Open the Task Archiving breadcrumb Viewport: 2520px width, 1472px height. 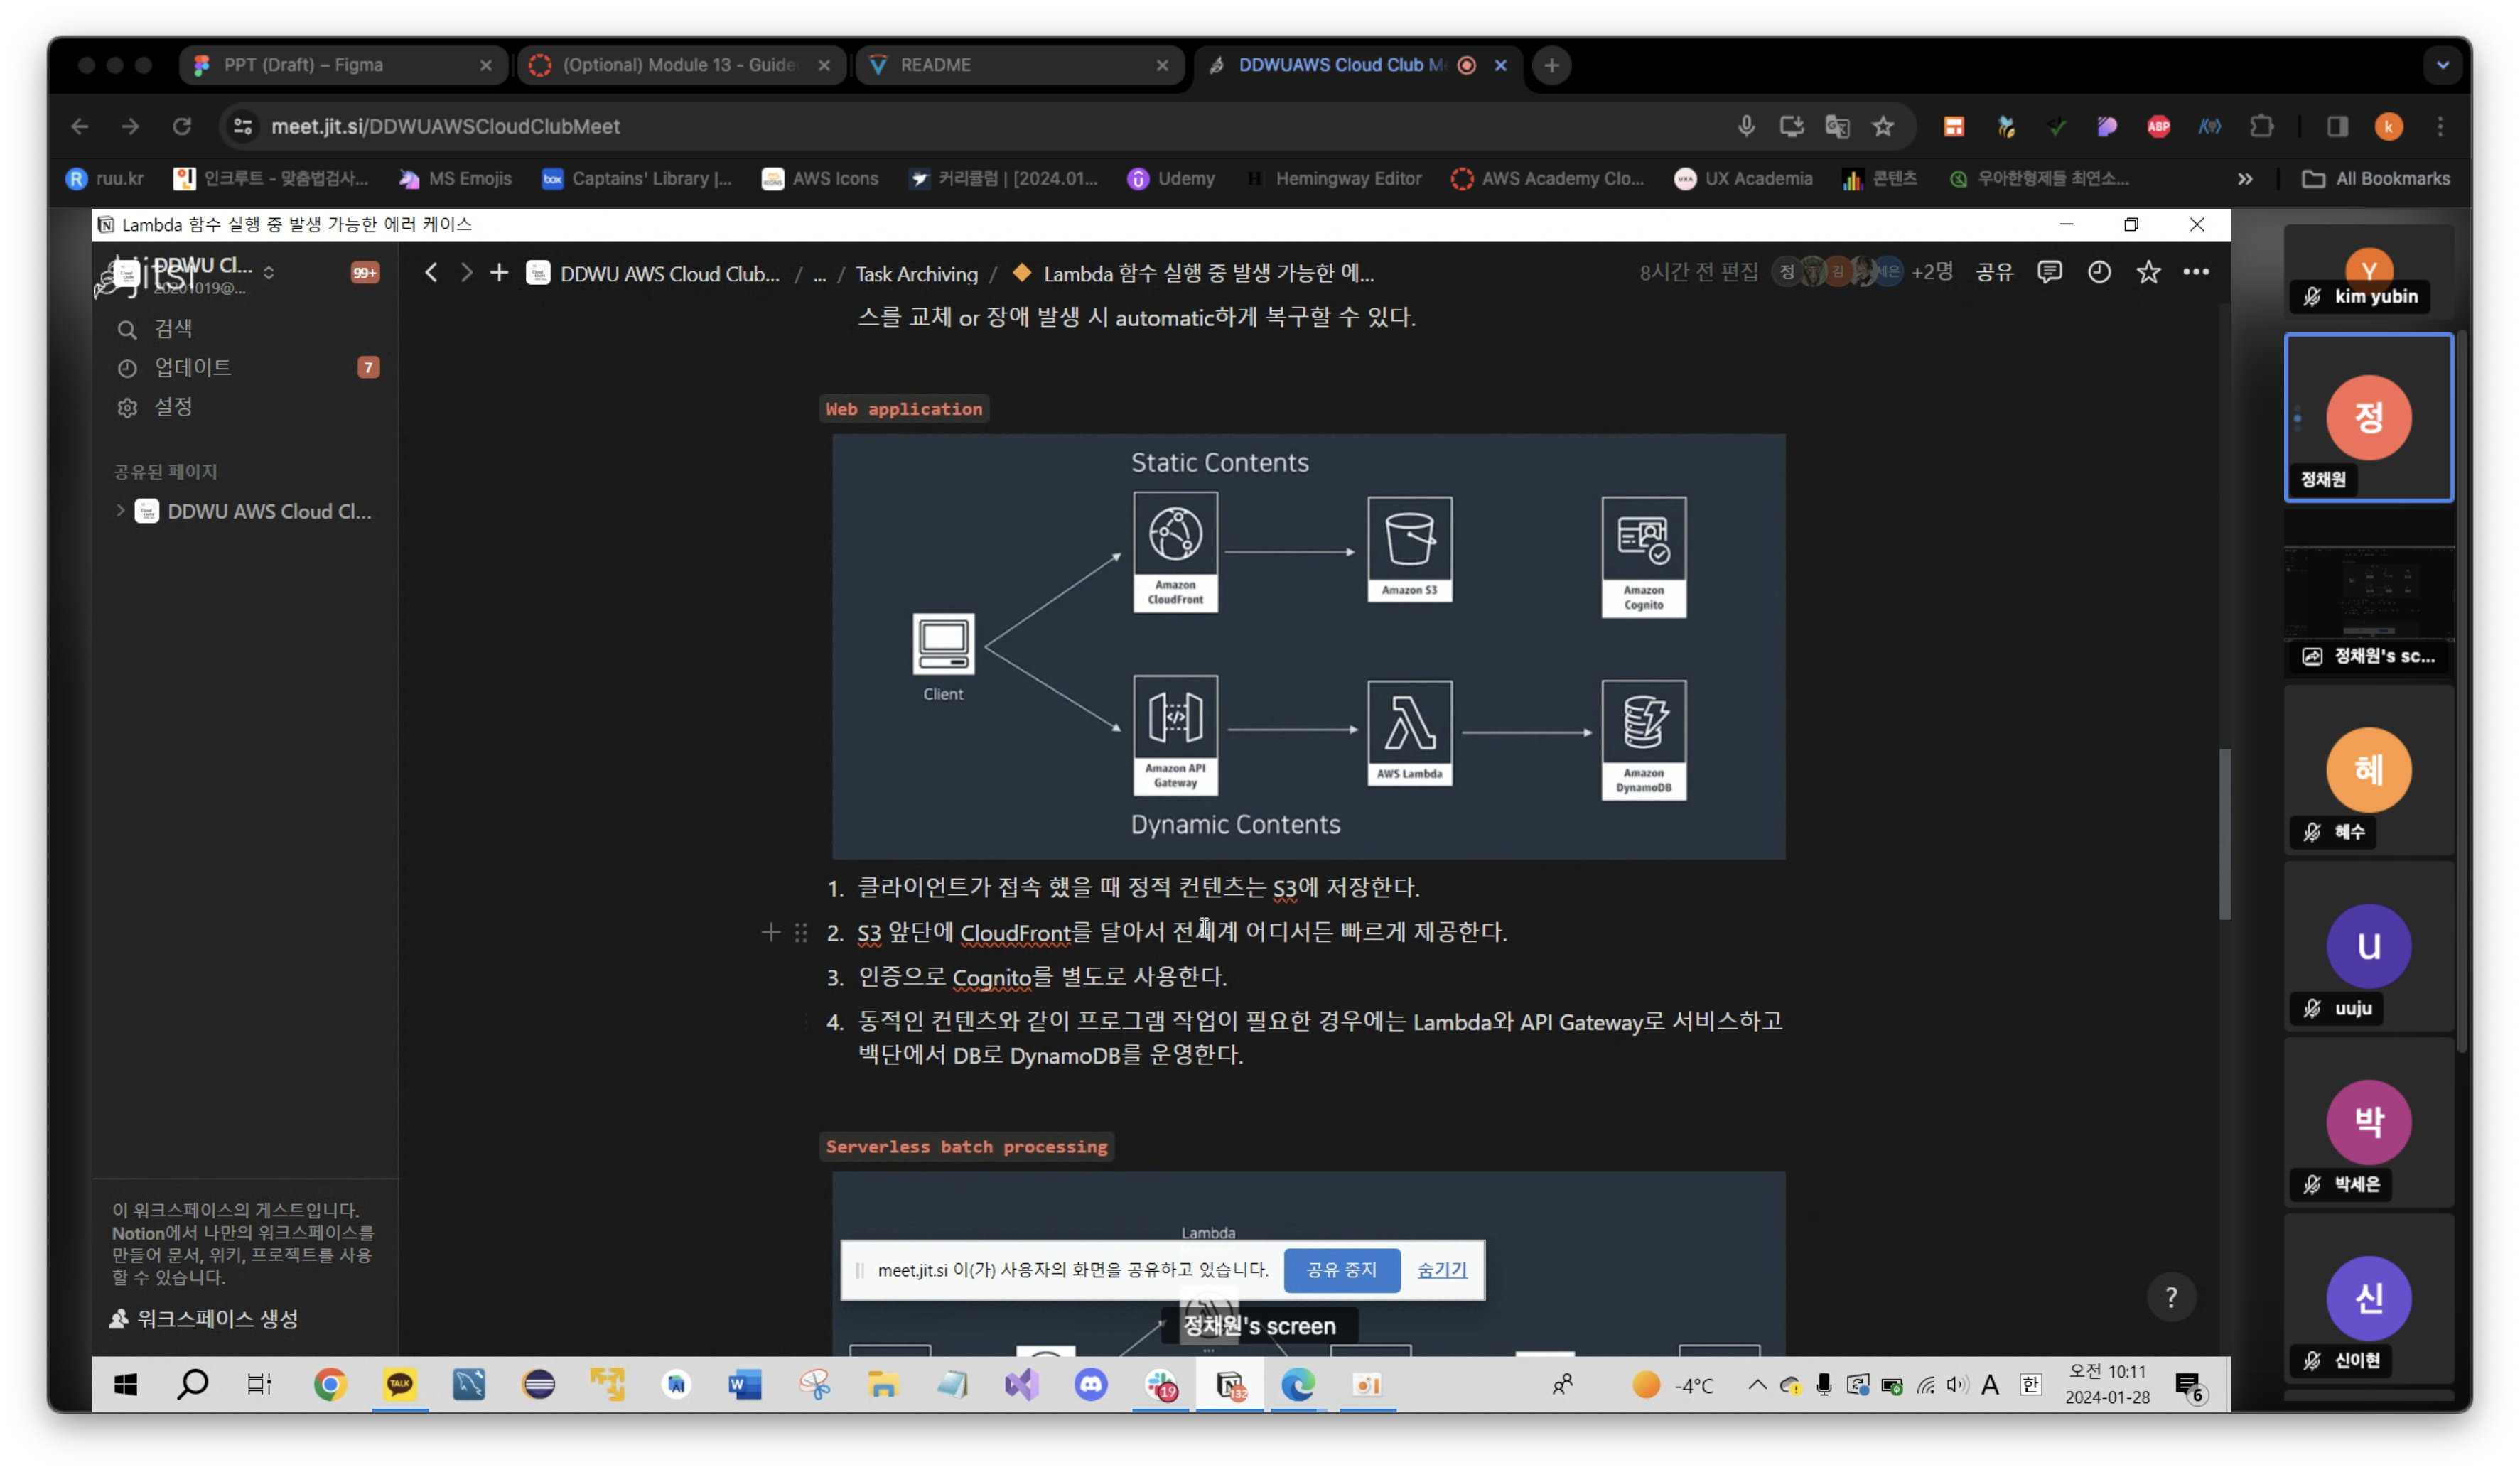click(x=917, y=274)
